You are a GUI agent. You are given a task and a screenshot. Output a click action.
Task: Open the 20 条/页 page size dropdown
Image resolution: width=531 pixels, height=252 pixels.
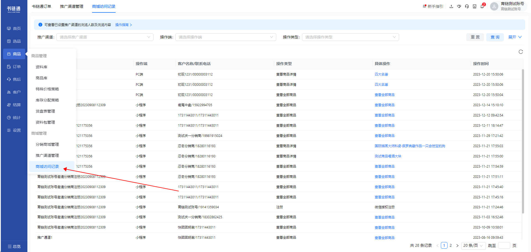coord(473,246)
